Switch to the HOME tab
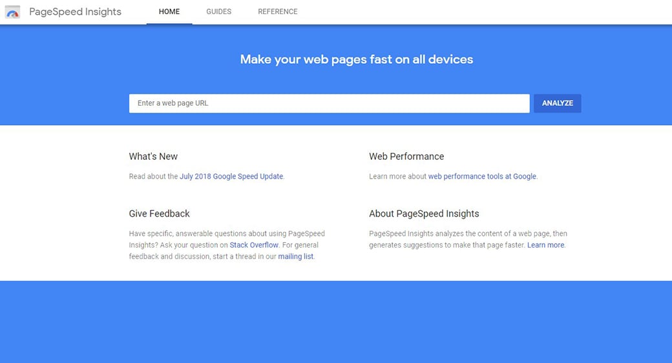Screen dimensions: 672x363 (x=169, y=12)
